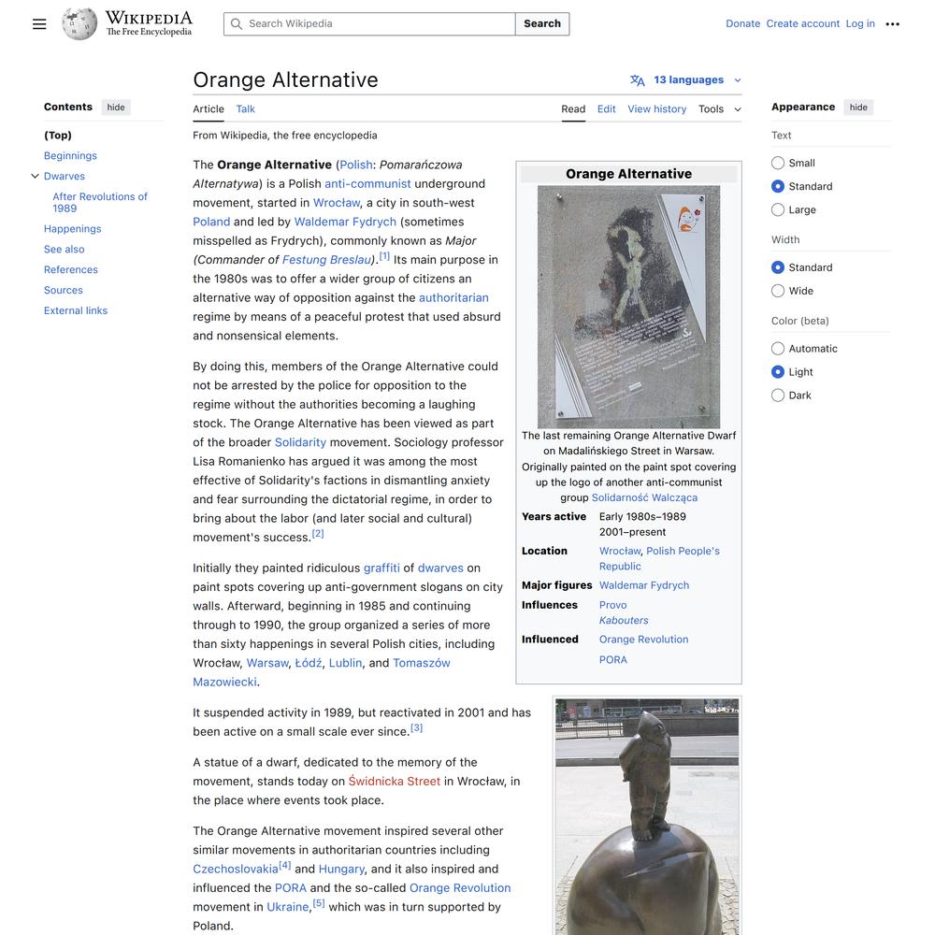Select Wide width option
Screen dimensions: 935x935
click(778, 291)
